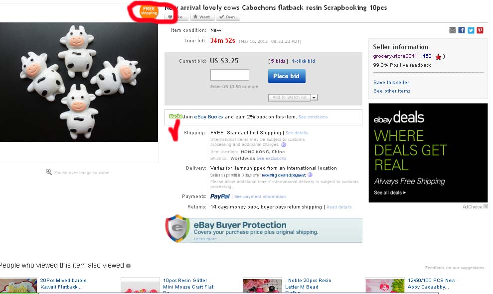493x294 pixels.
Task: Click the bid amount input field
Action: 229,75
